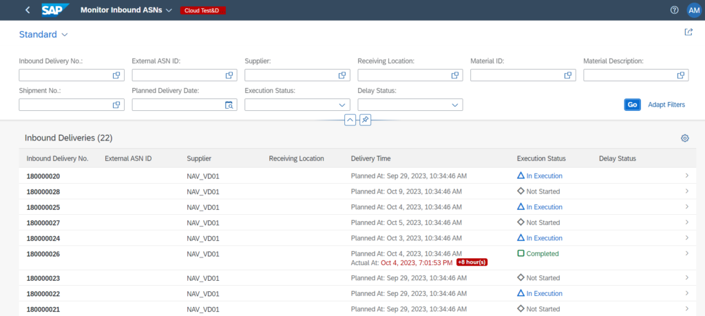The image size is (705, 316).
Task: Expand the Delay Status dropdown
Action: 455,105
